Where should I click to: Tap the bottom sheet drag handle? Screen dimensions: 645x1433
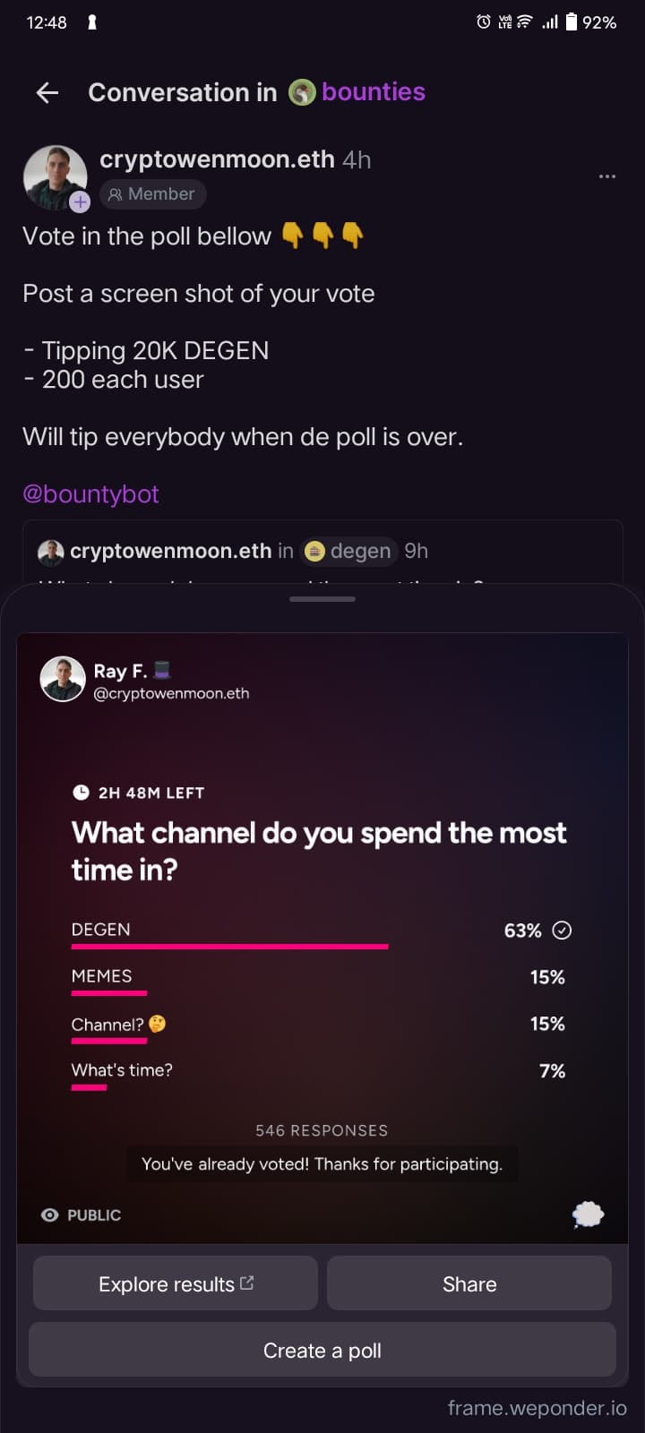pyautogui.click(x=322, y=598)
